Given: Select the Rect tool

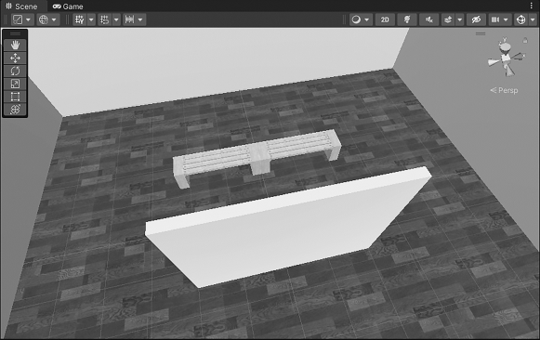Looking at the screenshot, I should click(x=15, y=97).
